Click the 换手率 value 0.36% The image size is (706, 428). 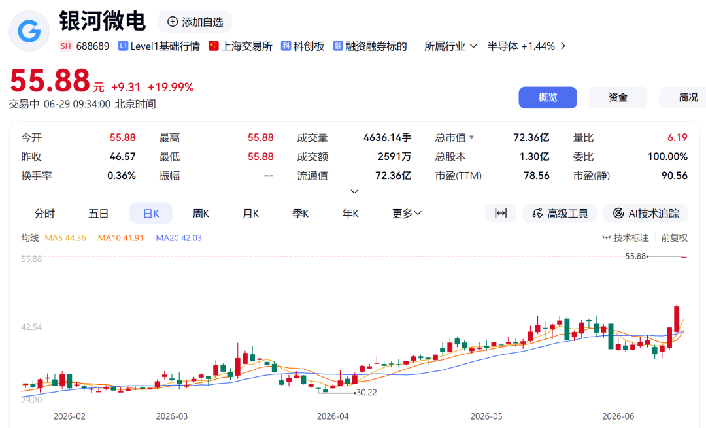pos(122,176)
